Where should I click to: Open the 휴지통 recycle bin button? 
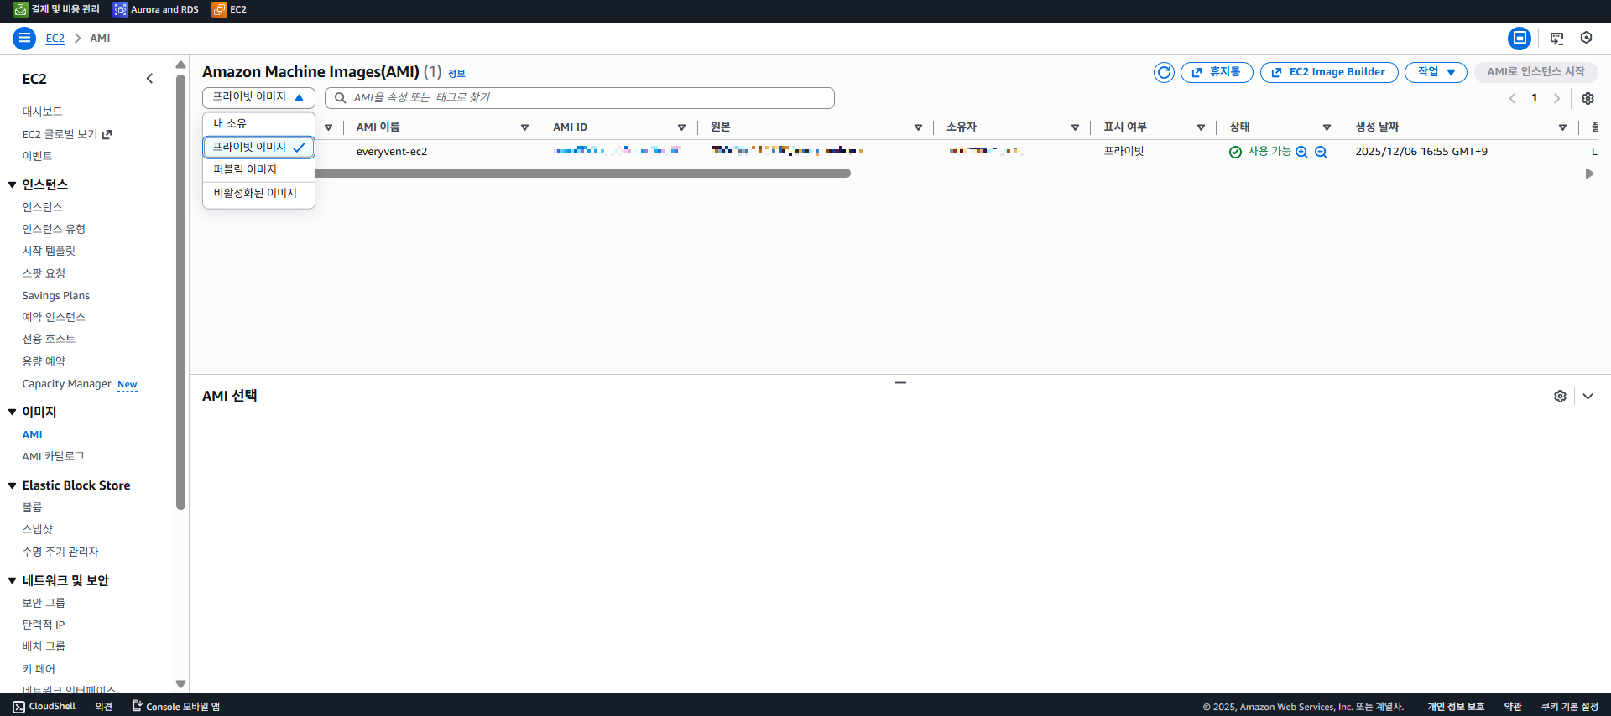click(1217, 73)
